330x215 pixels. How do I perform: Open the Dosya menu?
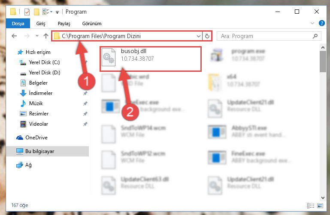pos(18,24)
